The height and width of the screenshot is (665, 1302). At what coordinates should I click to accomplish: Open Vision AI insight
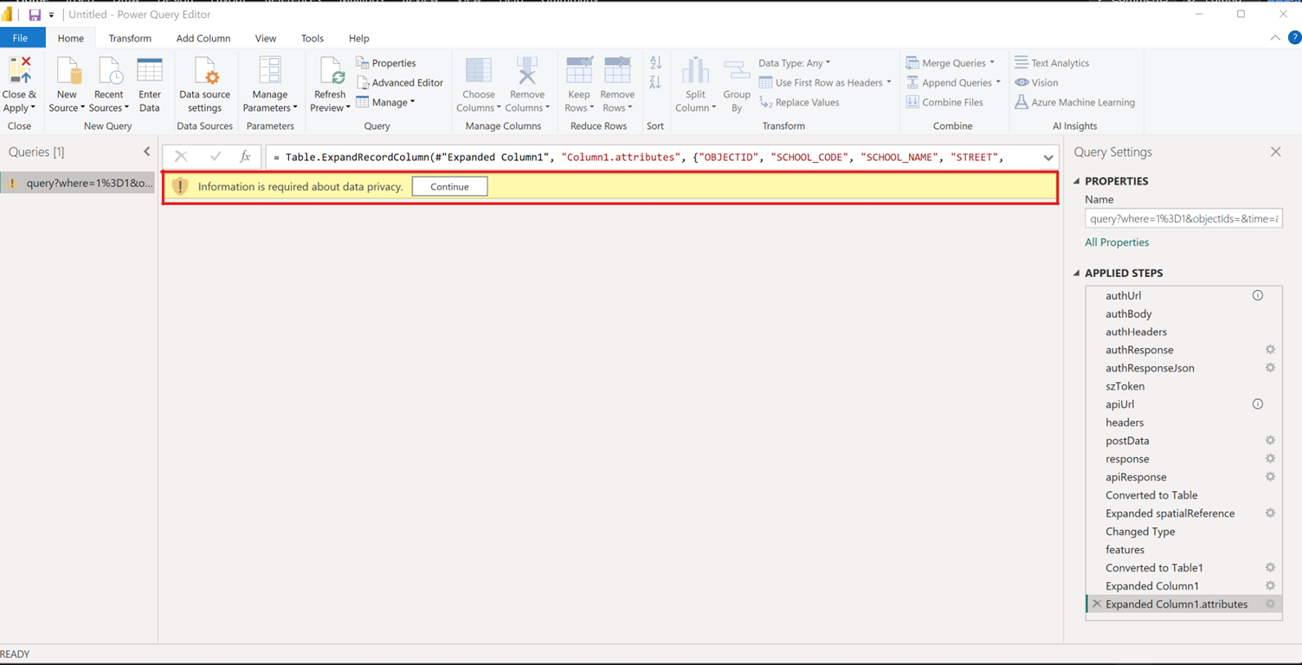click(x=1036, y=83)
